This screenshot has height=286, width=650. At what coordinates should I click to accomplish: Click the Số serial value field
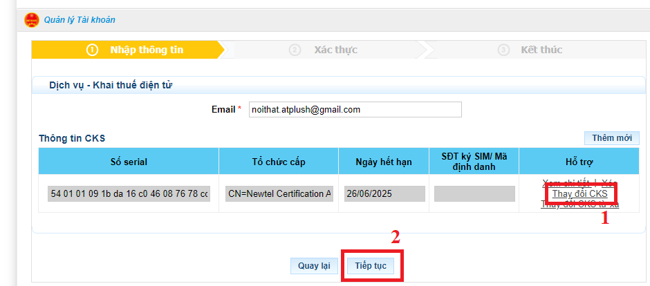click(x=129, y=194)
